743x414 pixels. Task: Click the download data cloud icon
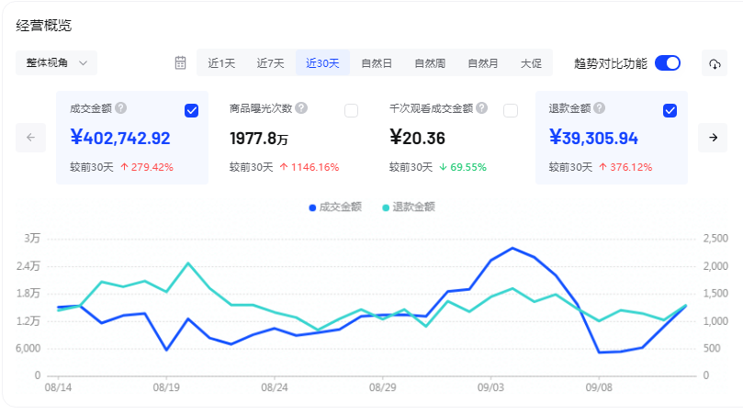tap(715, 63)
